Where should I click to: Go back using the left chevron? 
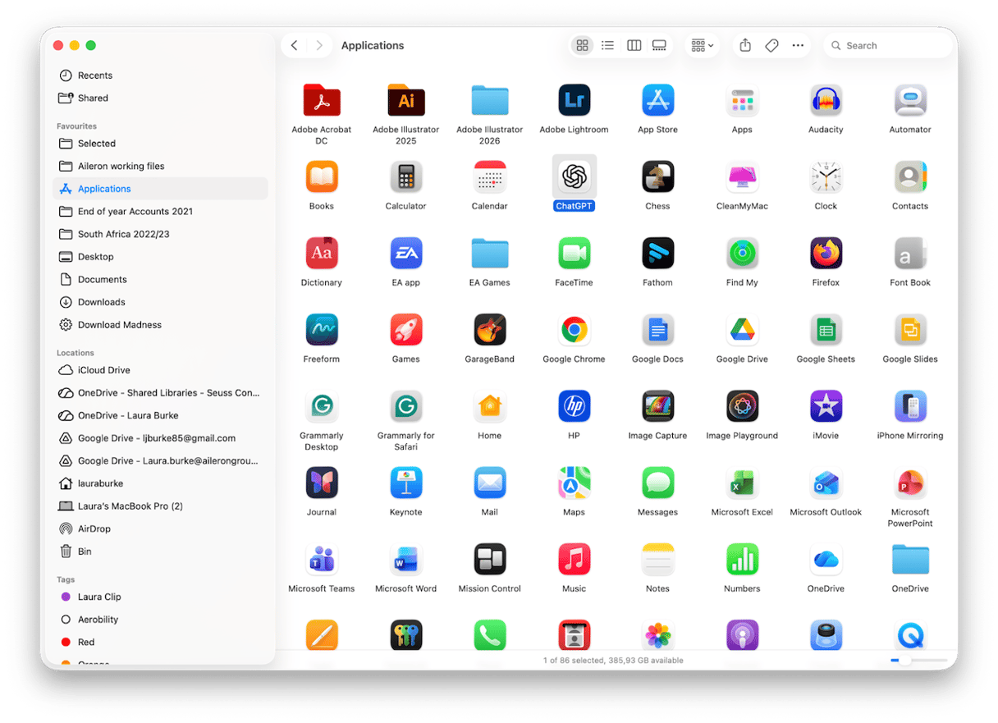(x=294, y=45)
